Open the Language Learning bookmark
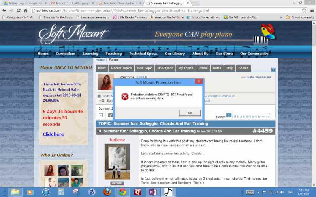 pos(93,17)
